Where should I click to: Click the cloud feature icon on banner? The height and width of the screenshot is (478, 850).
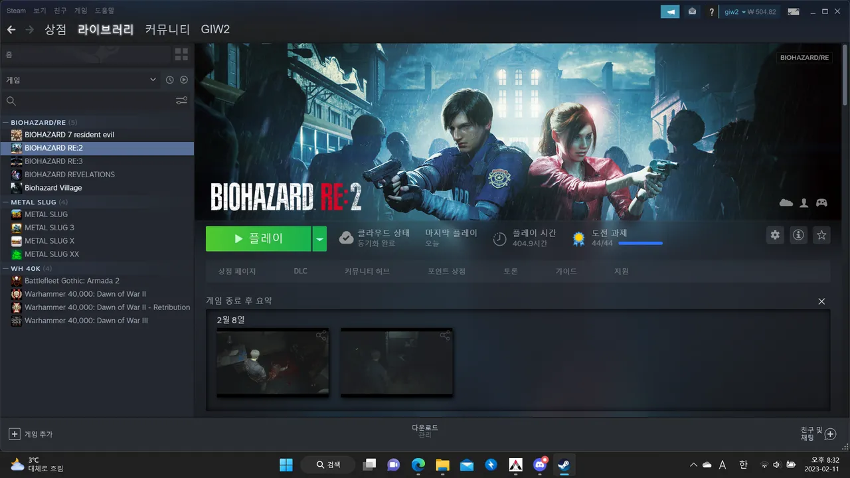click(x=786, y=203)
